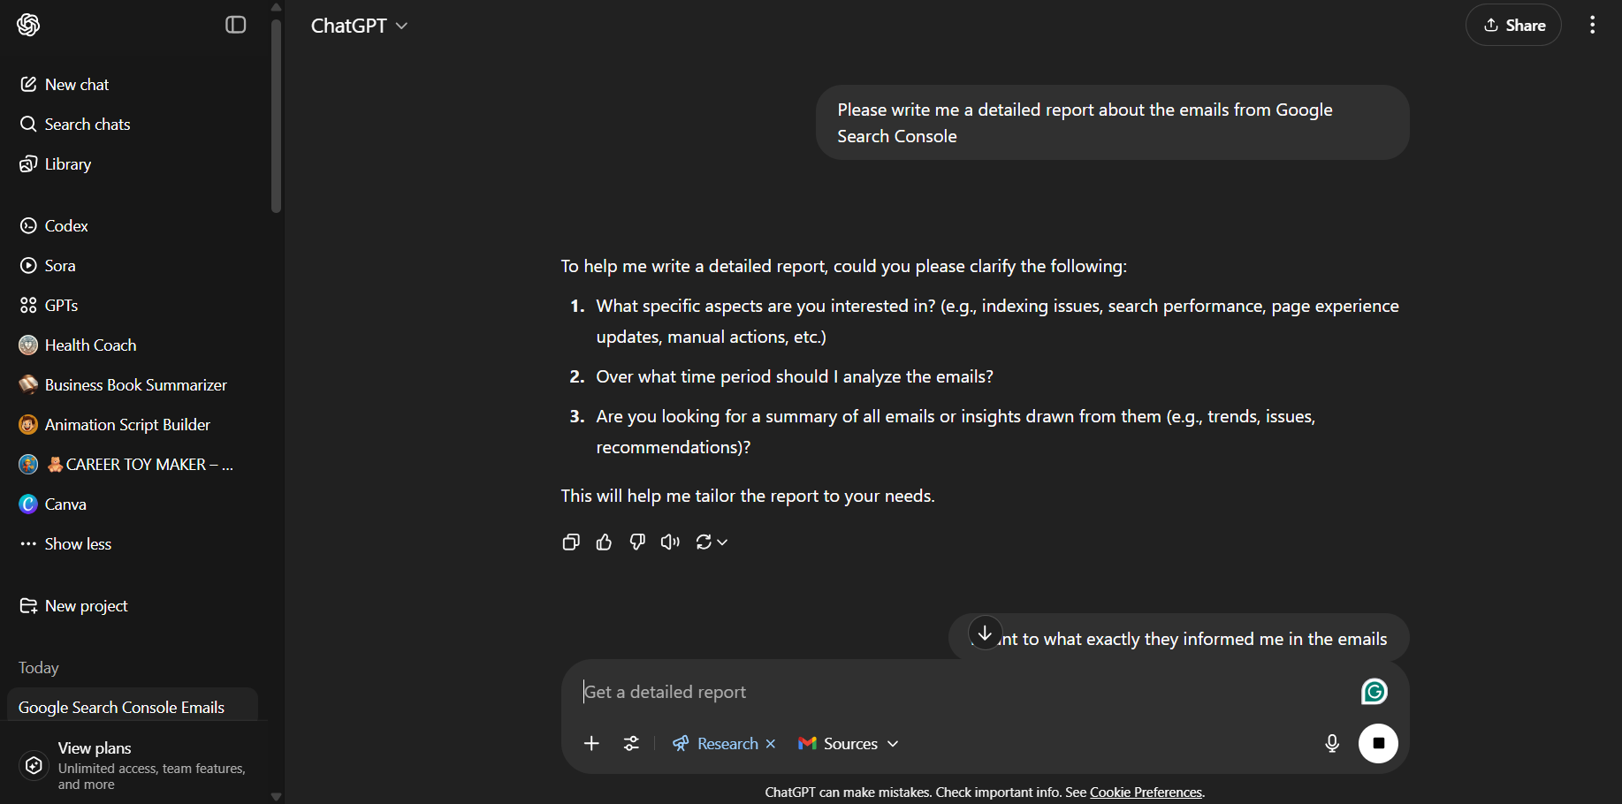Image resolution: width=1622 pixels, height=804 pixels.
Task: Give thumbs up to the response
Action: click(604, 542)
